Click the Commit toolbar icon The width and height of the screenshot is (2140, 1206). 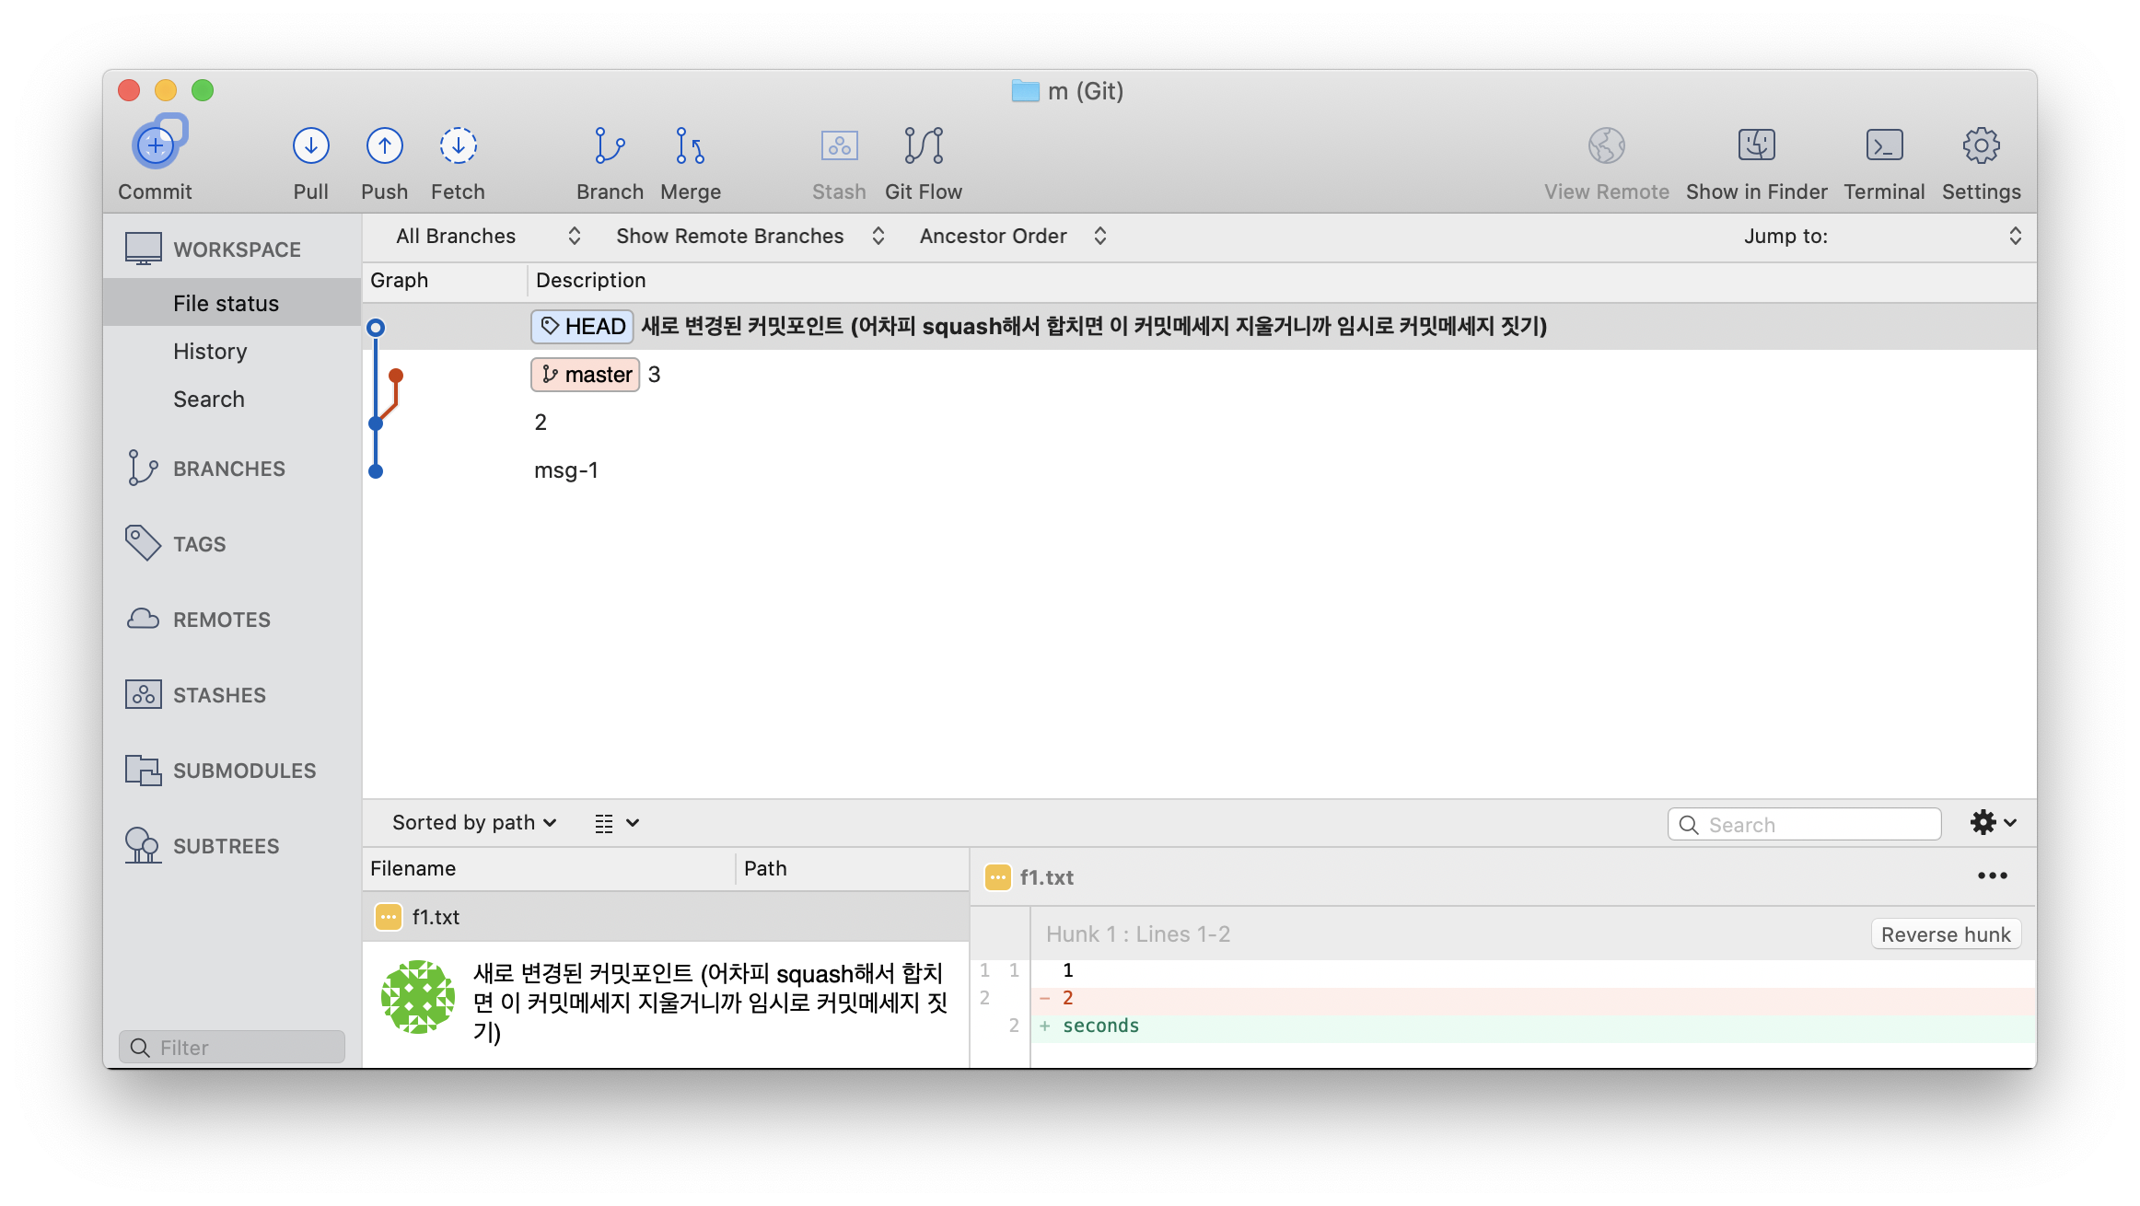[157, 145]
